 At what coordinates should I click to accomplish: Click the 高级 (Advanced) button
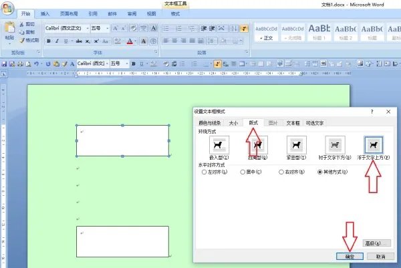point(376,243)
